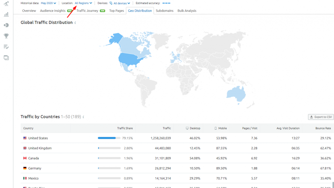Screen dimensions: 334x188
Task: Click Germany's 67.81% bounce rate
Action: pyautogui.click(x=326, y=168)
